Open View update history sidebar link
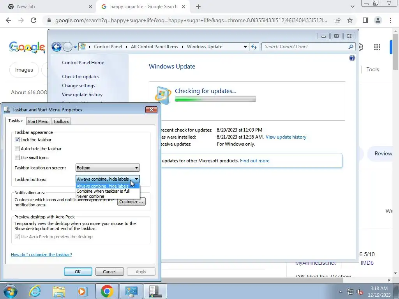 point(82,95)
